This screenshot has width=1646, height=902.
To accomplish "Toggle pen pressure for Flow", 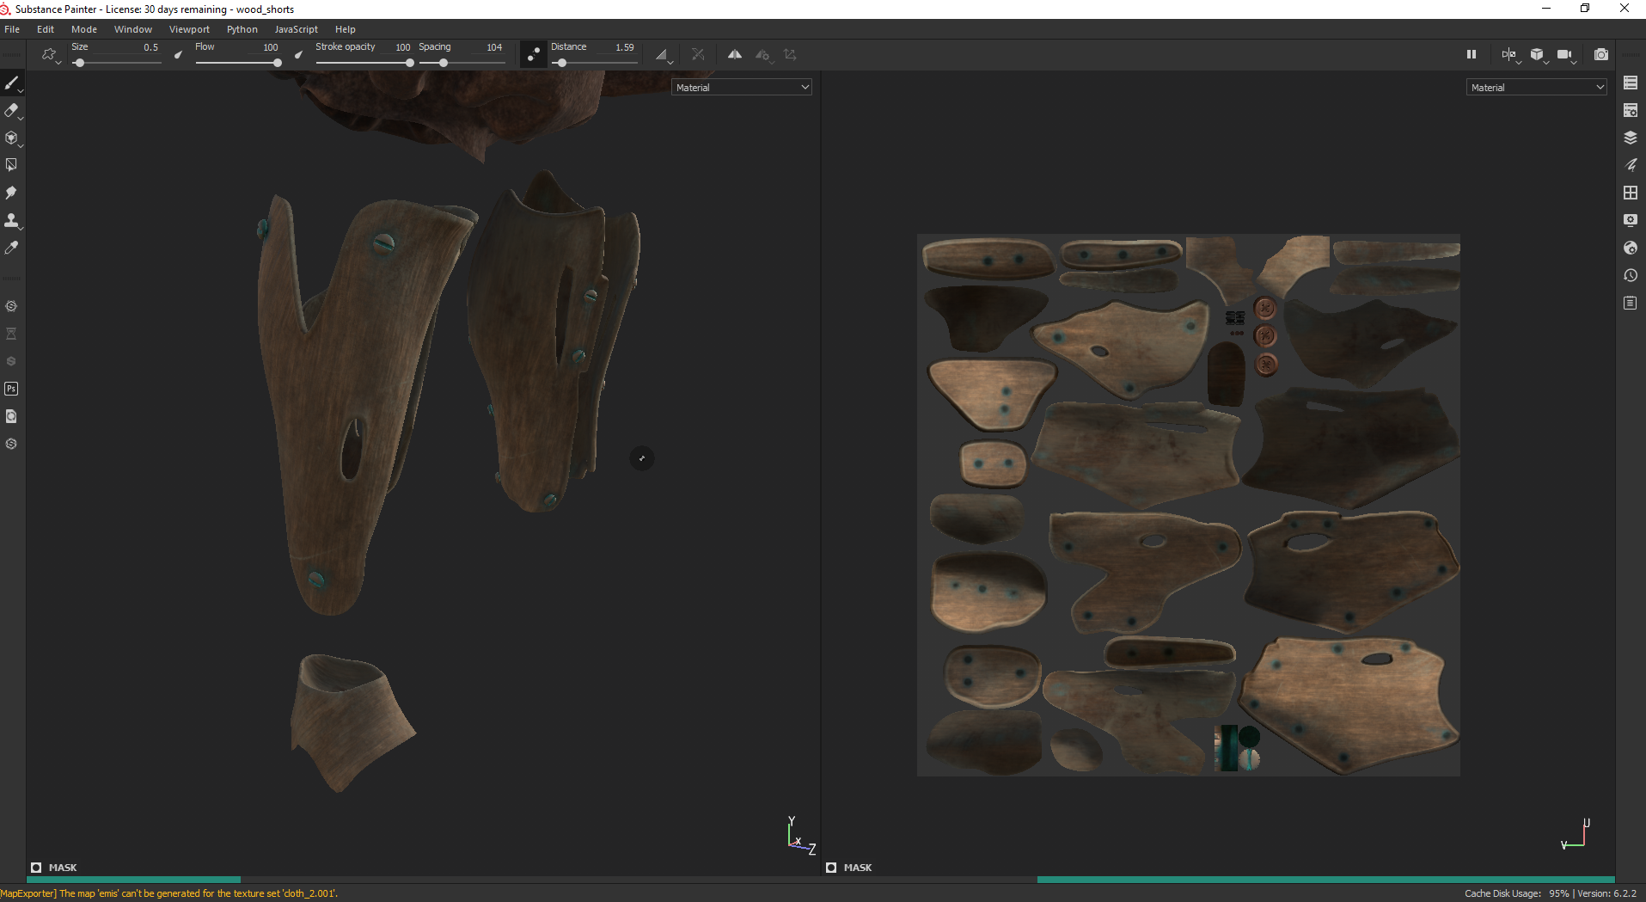I will [x=298, y=54].
